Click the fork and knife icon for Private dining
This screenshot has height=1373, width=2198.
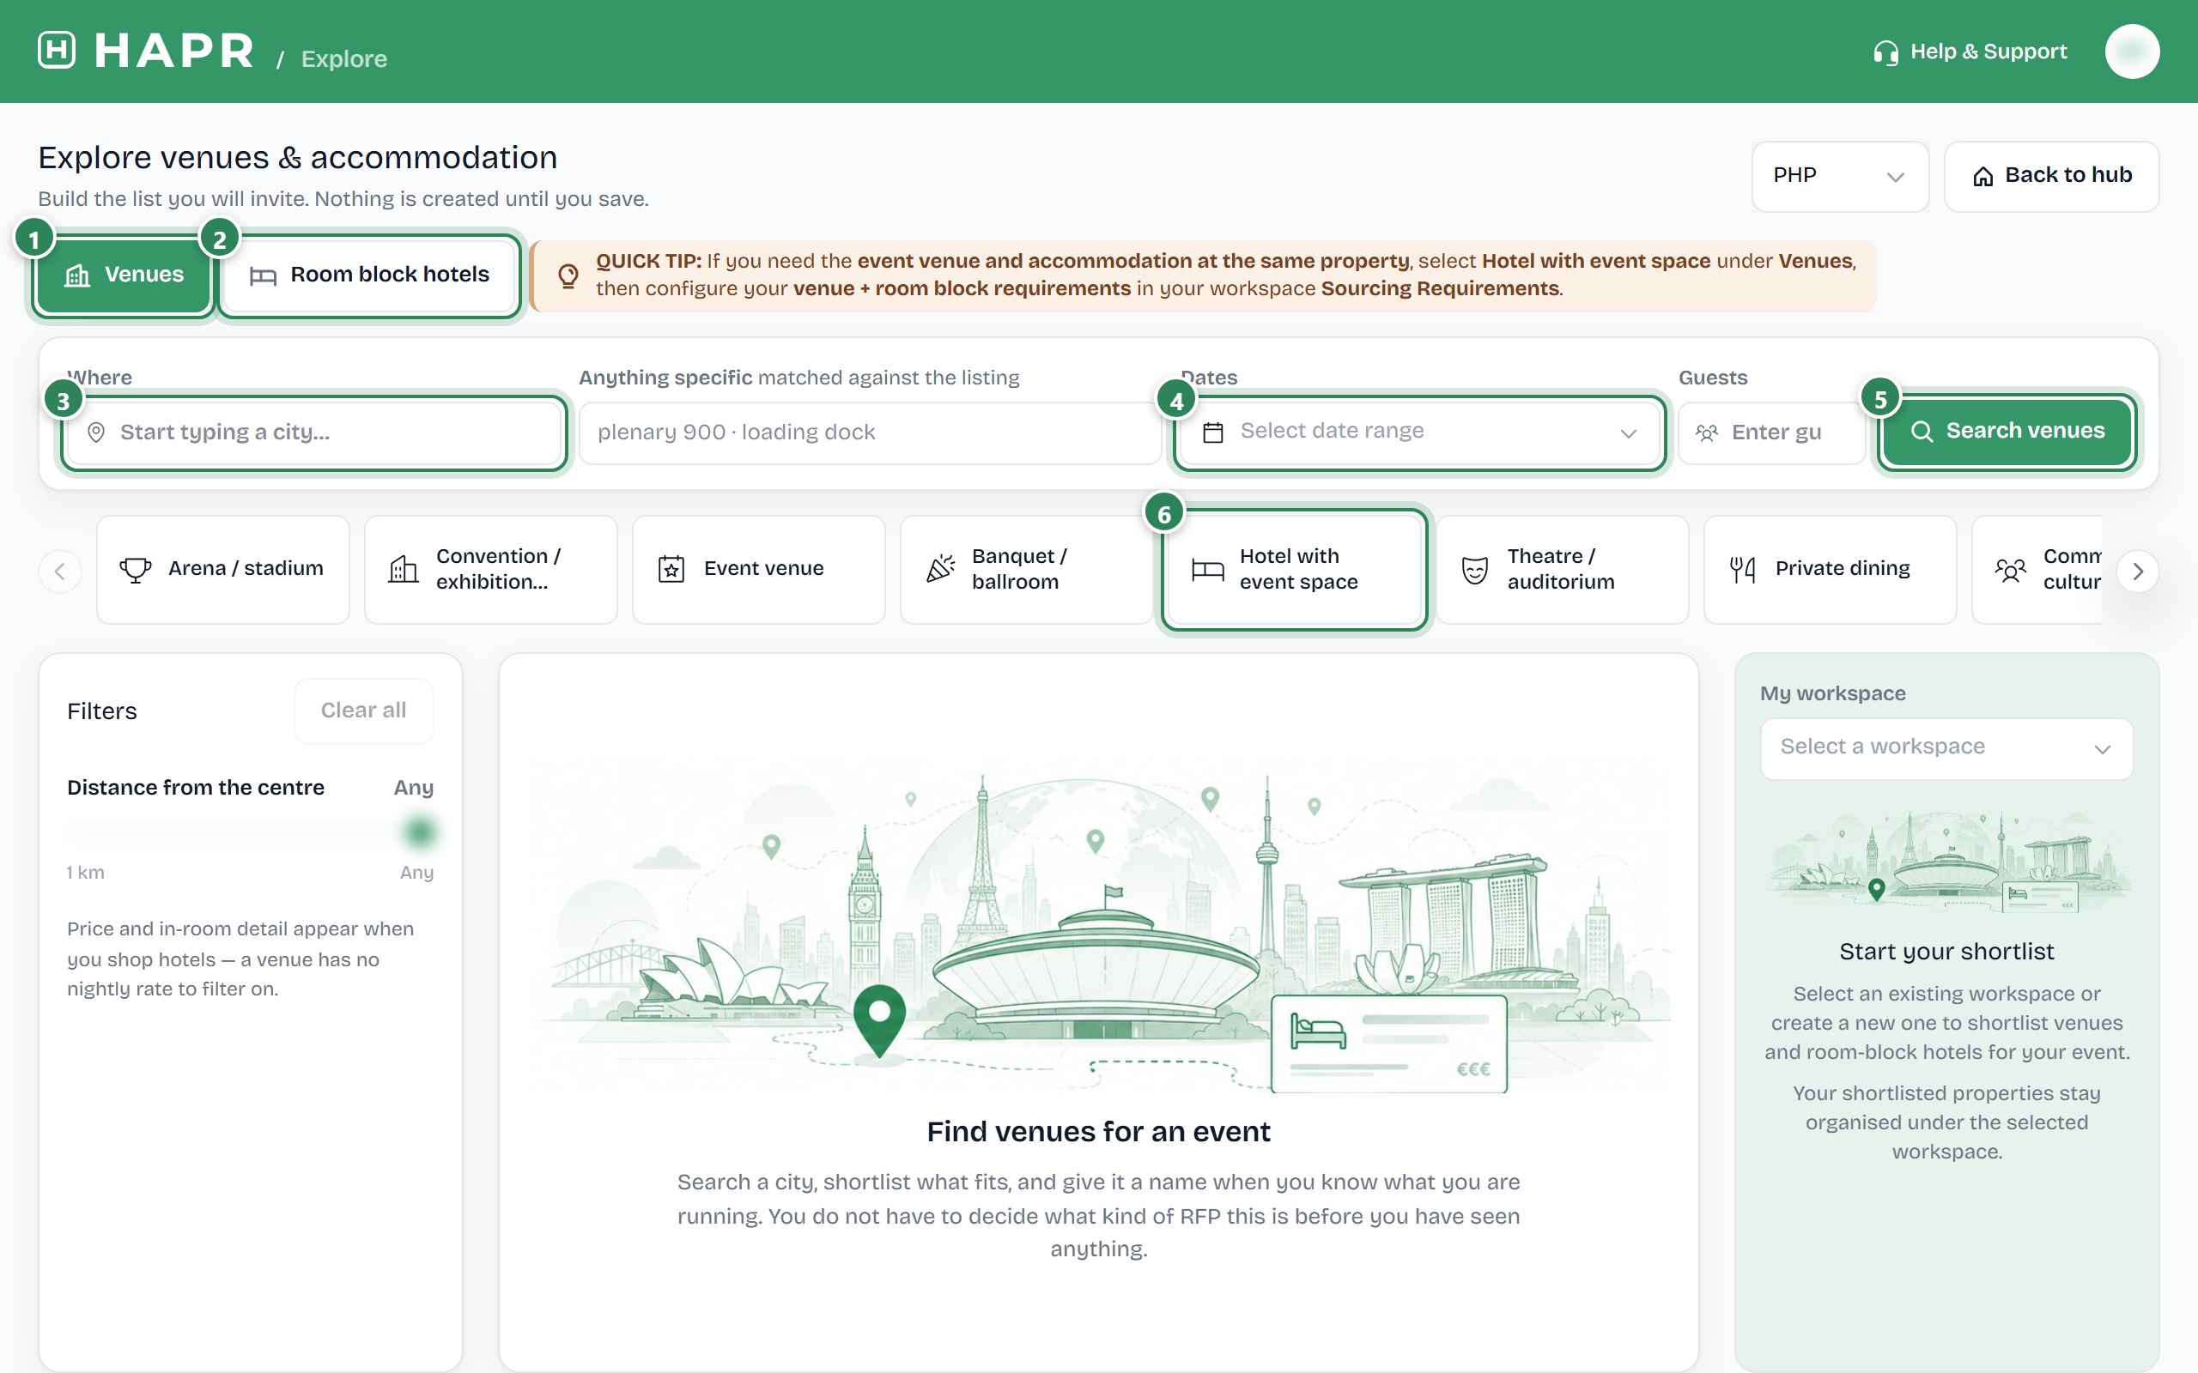click(1742, 569)
